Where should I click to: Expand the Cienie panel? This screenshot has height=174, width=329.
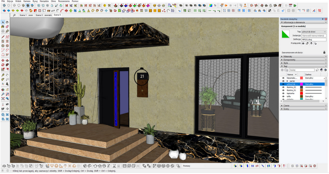[x=287, y=105]
